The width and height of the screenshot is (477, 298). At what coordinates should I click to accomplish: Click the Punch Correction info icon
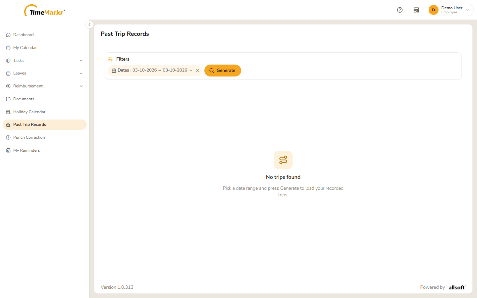point(8,137)
